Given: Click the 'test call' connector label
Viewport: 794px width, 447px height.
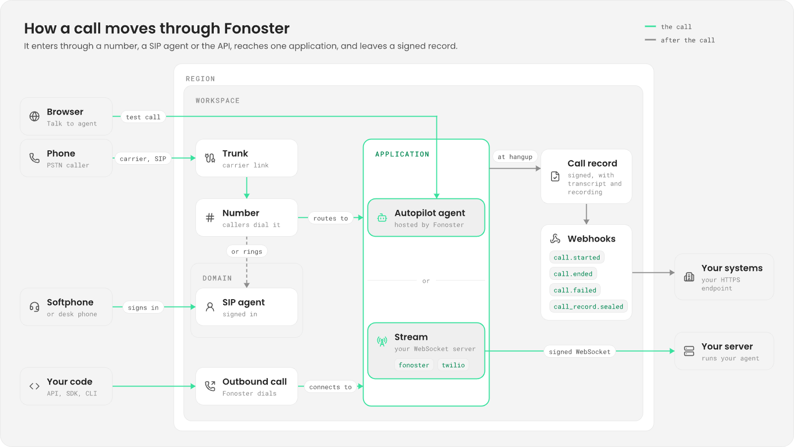Looking at the screenshot, I should pyautogui.click(x=143, y=117).
